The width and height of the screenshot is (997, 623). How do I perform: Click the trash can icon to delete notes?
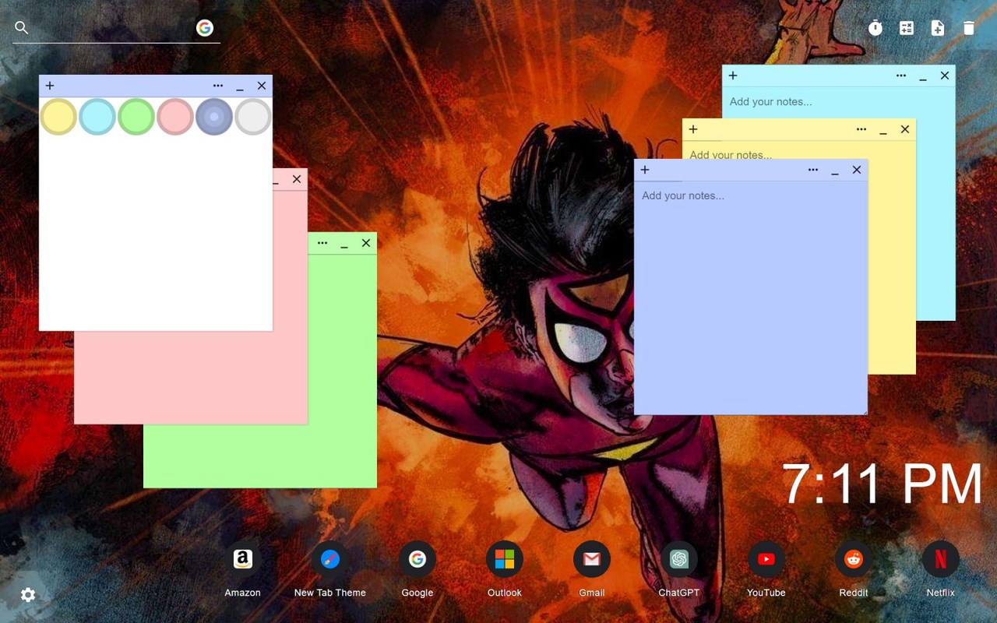point(969,28)
